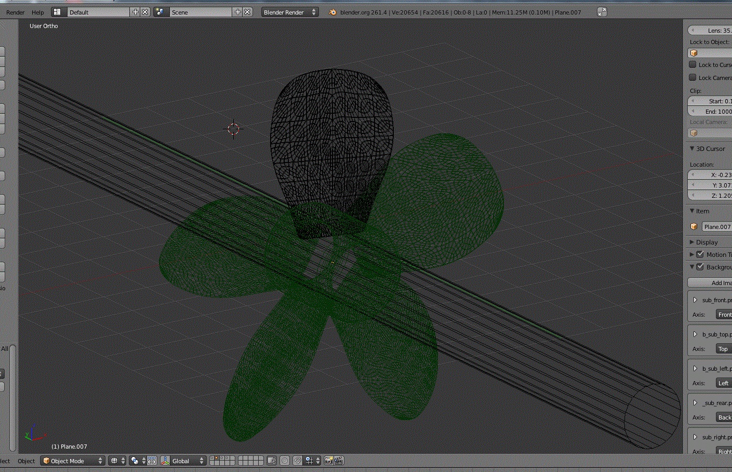The image size is (732, 472).
Task: Adjust the 3D Cursor Y location field
Action: coord(710,185)
